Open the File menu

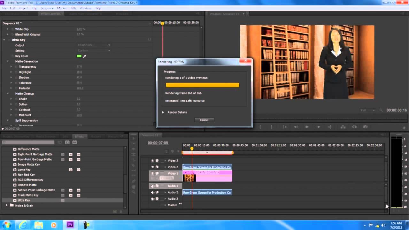click(4, 8)
